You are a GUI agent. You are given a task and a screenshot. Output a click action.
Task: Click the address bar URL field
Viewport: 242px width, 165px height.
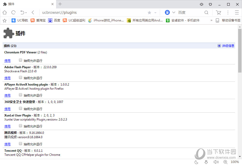92,13
